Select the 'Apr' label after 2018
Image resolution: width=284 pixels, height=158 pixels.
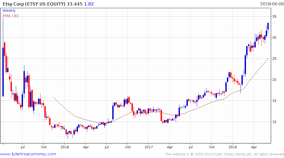(x=254, y=147)
